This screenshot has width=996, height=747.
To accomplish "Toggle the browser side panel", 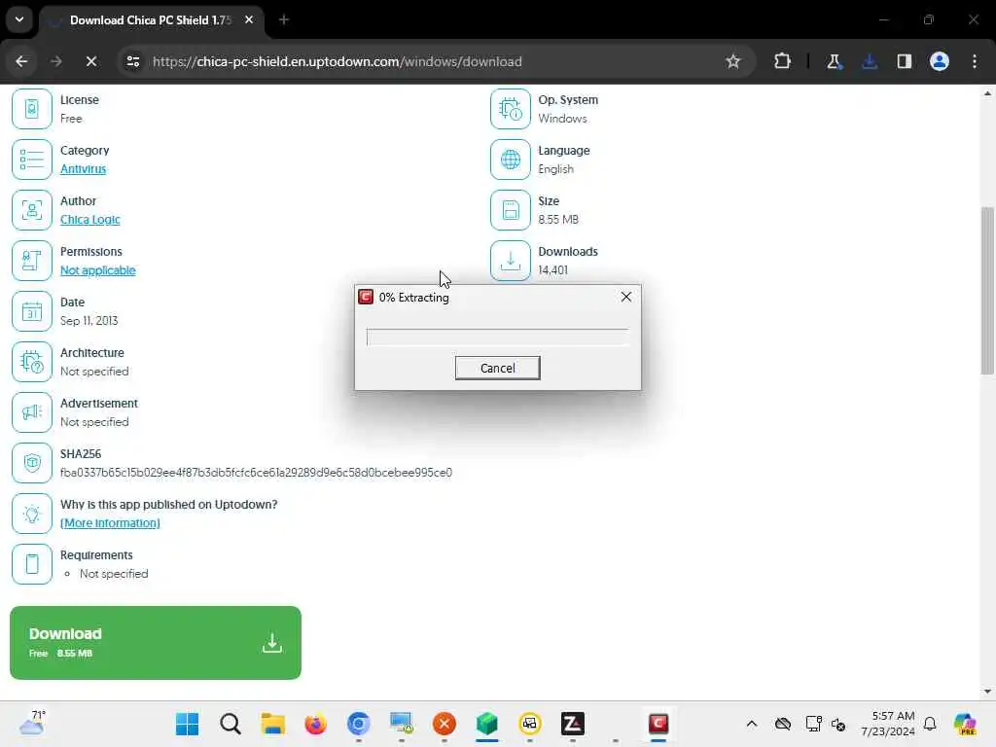I will 905,61.
